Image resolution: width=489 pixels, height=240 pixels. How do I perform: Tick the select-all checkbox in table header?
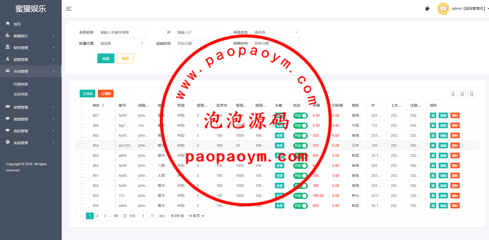pyautogui.click(x=82, y=105)
